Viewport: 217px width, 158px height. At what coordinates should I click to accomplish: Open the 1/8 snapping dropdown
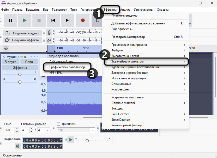pos(76,130)
